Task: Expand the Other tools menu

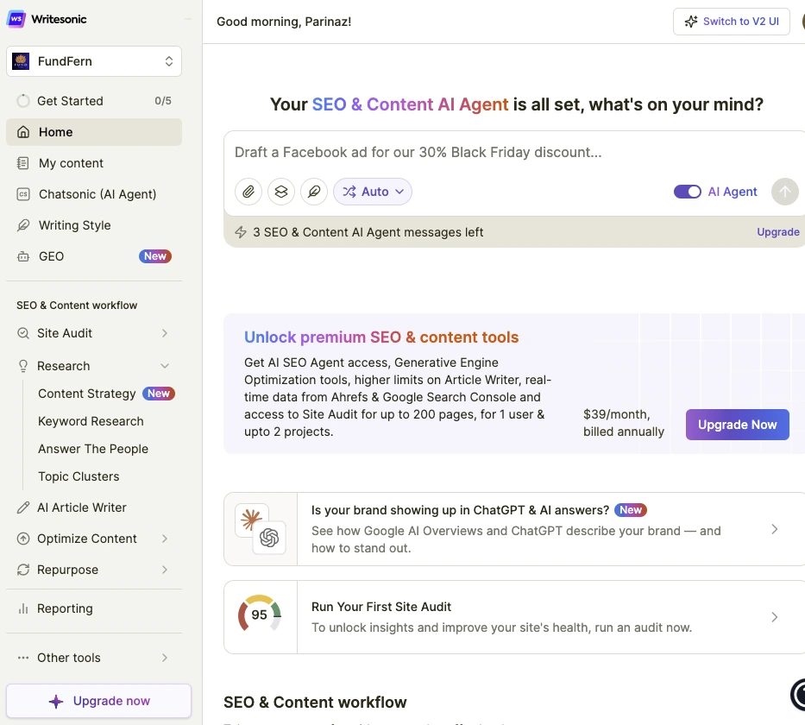Action: pos(165,658)
